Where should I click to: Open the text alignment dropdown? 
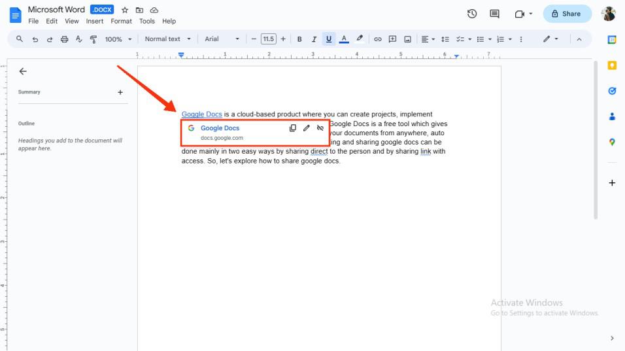point(428,39)
